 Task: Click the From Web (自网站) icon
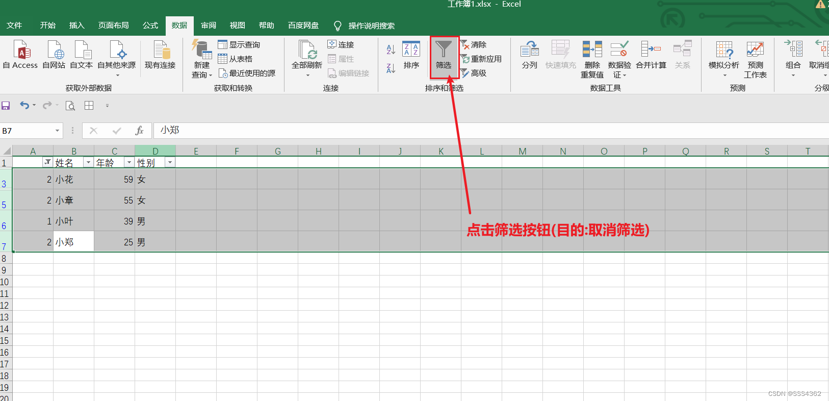click(x=54, y=55)
